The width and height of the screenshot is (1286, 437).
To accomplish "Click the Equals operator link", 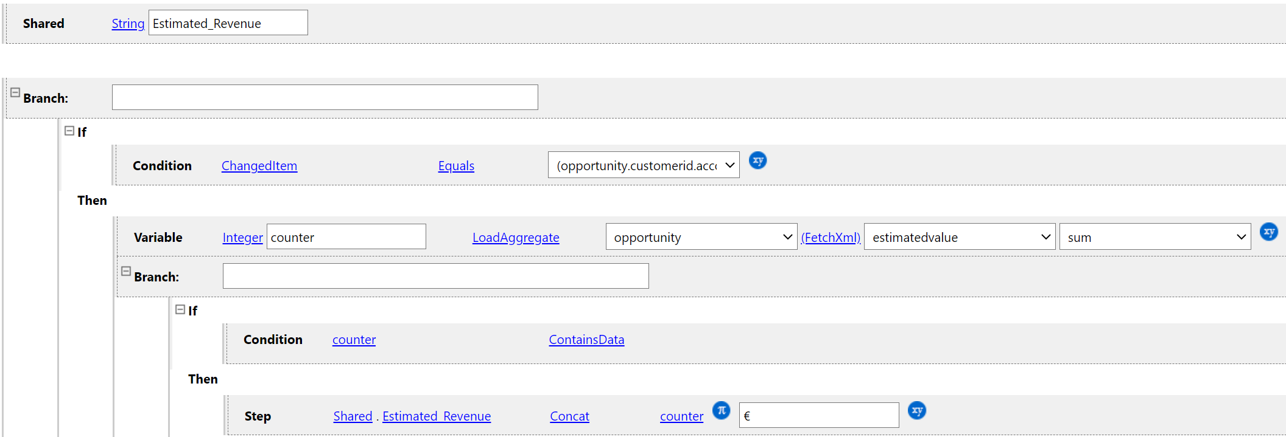I will (x=456, y=165).
